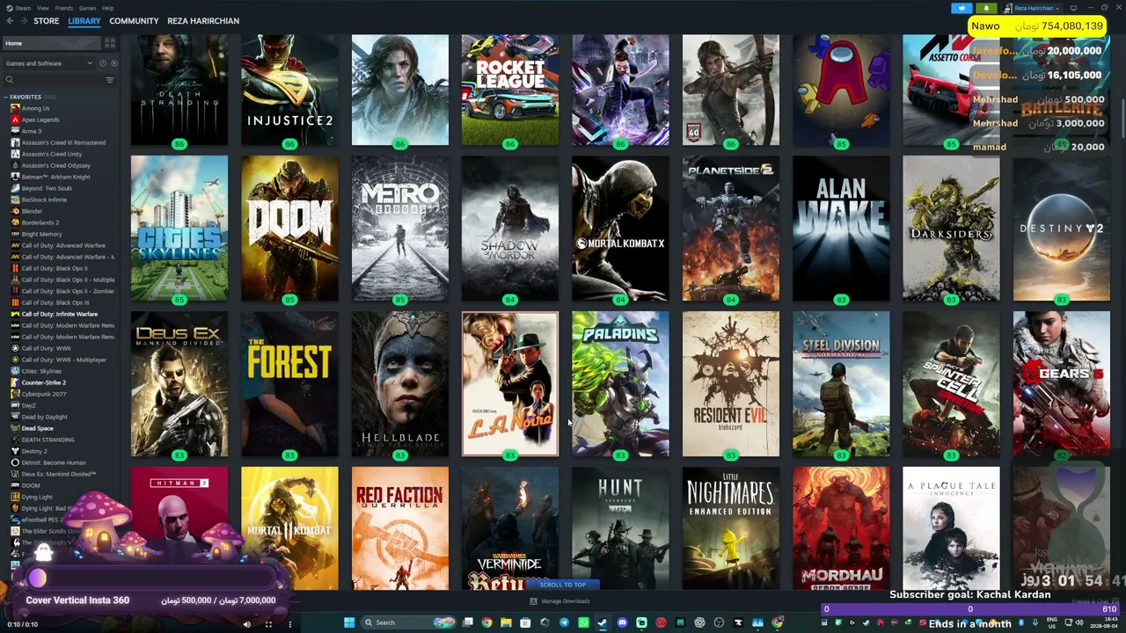Open Windows Start menu
Image resolution: width=1126 pixels, height=633 pixels.
[349, 622]
